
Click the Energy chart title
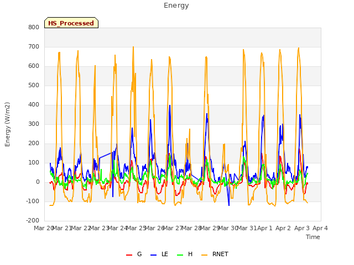[176, 6]
